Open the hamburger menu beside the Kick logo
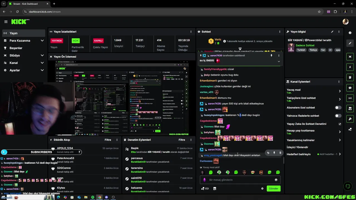This screenshot has width=356, height=200. coord(6,22)
